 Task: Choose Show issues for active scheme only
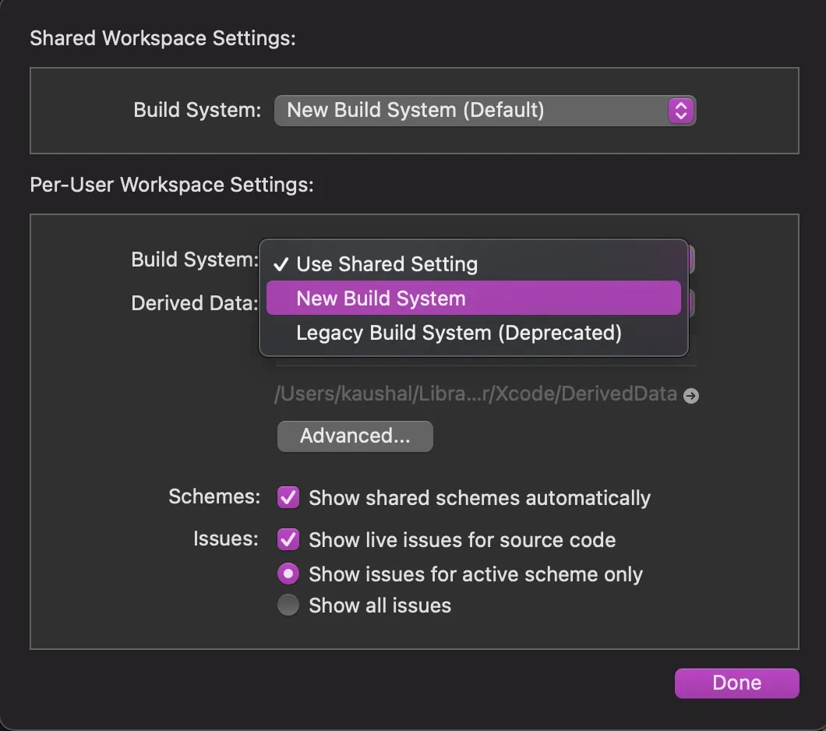pos(289,574)
